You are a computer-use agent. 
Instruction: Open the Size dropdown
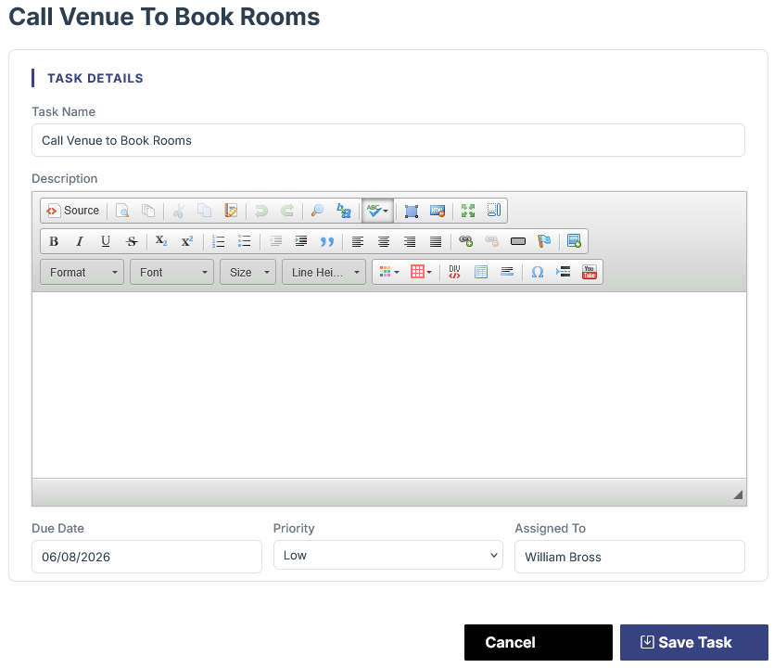[x=247, y=272]
